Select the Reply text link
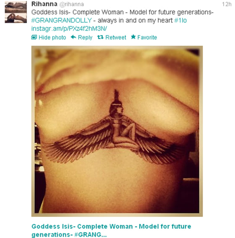This screenshot has height=238, width=235. point(85,38)
